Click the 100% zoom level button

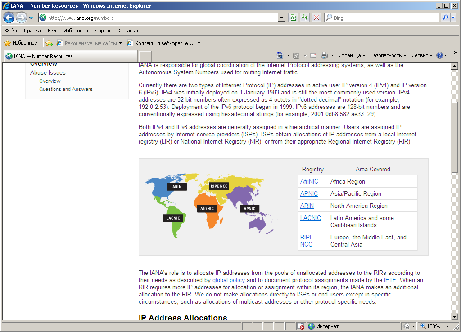coord(430,326)
